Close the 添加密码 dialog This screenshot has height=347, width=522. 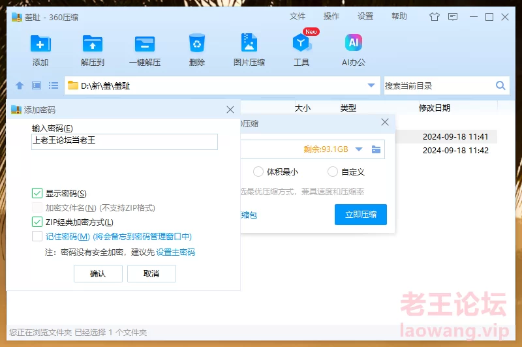pyautogui.click(x=230, y=110)
